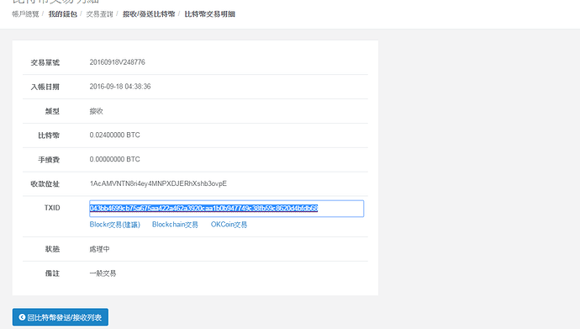This screenshot has height=329, width=580.
Task: Select receiving address 1AcAMVNTN8ri4ey4MNPXDJERhXshb3ovpE
Action: click(x=158, y=183)
